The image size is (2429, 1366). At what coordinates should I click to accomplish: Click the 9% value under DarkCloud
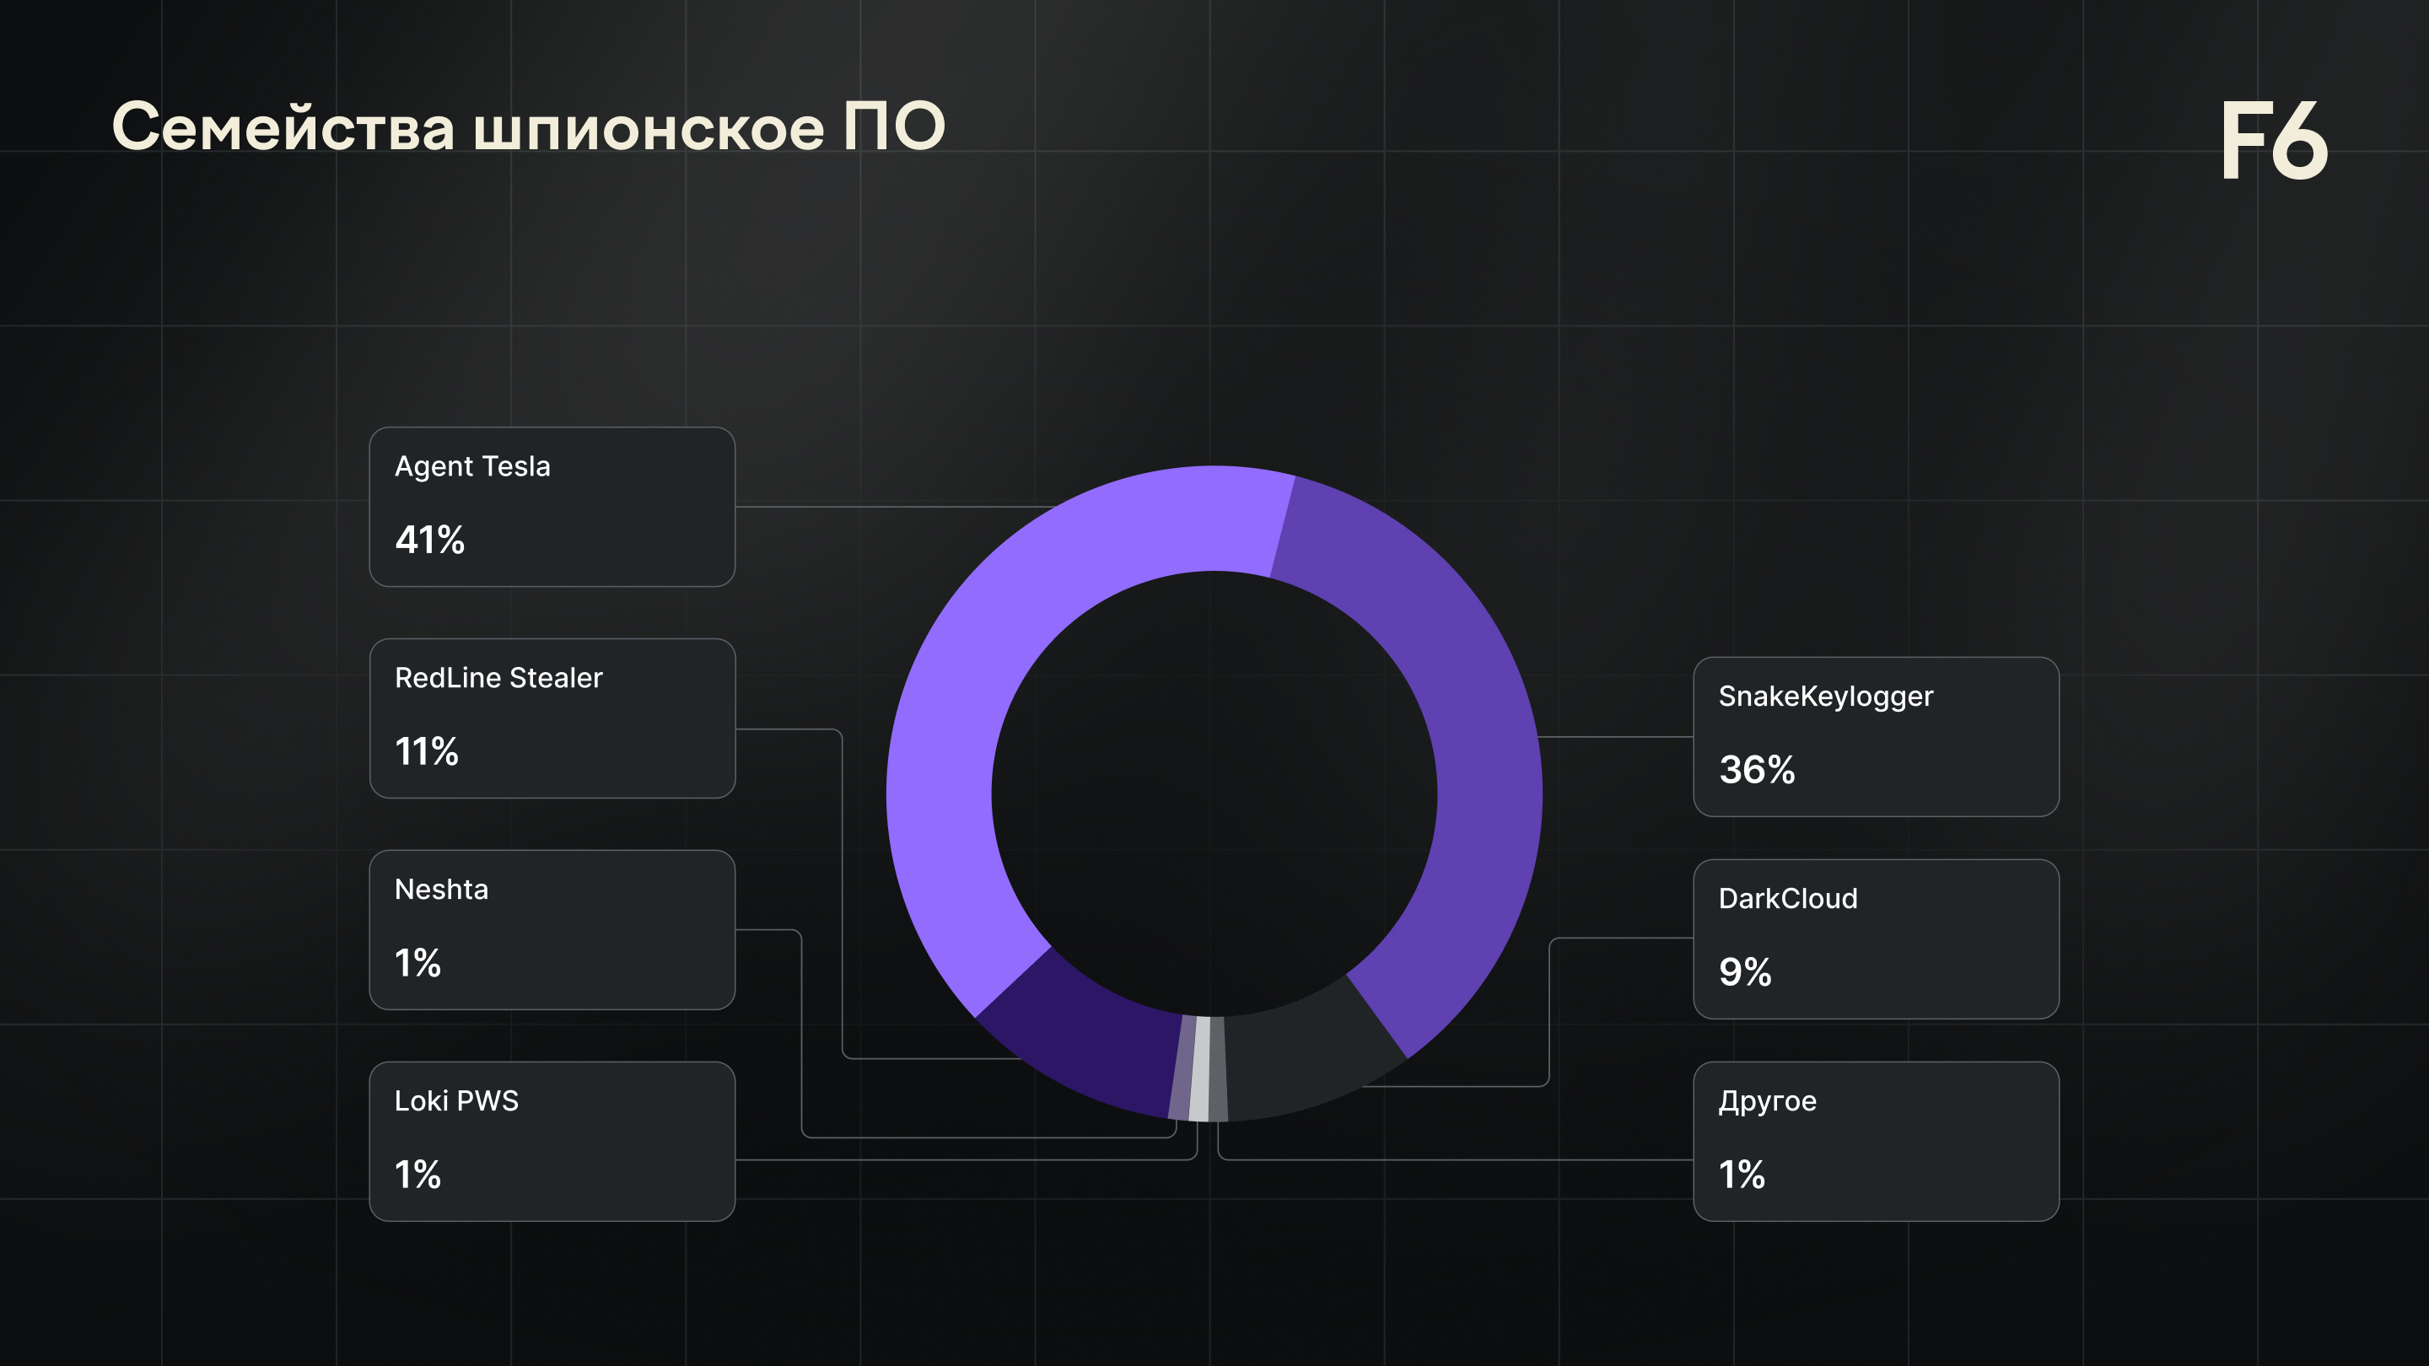[x=1744, y=972]
